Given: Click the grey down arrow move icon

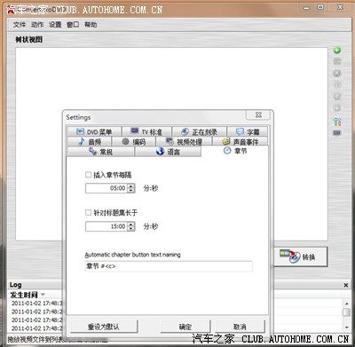Looking at the screenshot, I should pos(337,107).
